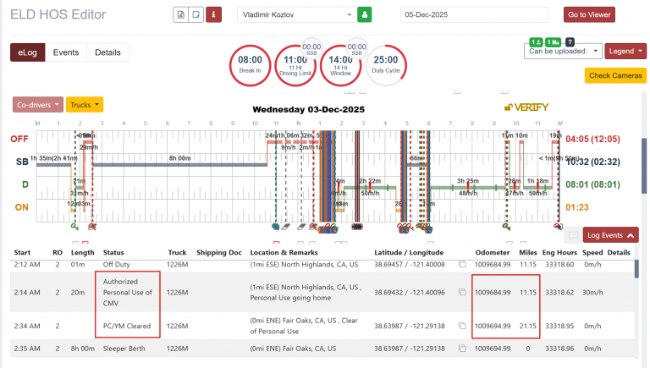Click the 05-Dec-2025 date field

coord(474,14)
